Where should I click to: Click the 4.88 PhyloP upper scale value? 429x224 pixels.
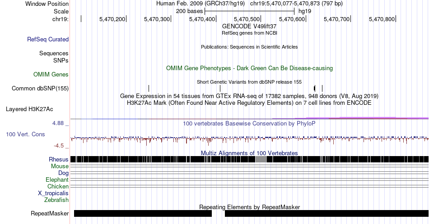[x=58, y=123]
